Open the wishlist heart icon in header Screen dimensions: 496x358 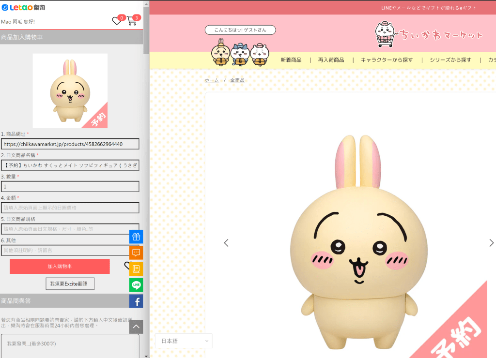(x=117, y=21)
